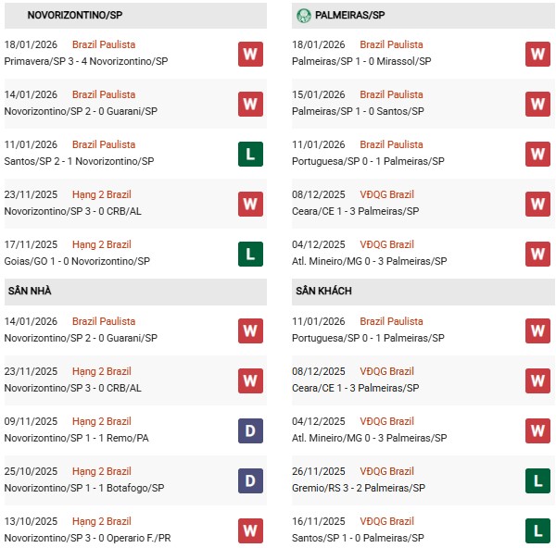Click L badge for Gremio/RS vs Palmeiras/SP
Viewport: 556px width, 548px height.
537,480
